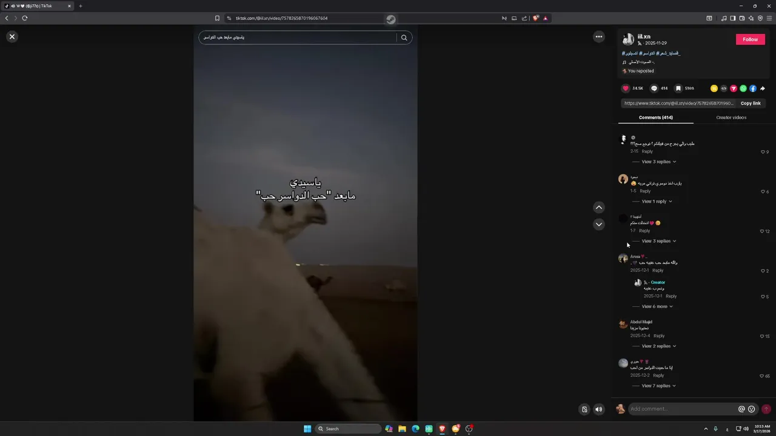This screenshot has width=776, height=436.
Task: Like the video with heart icon
Action: coord(626,88)
